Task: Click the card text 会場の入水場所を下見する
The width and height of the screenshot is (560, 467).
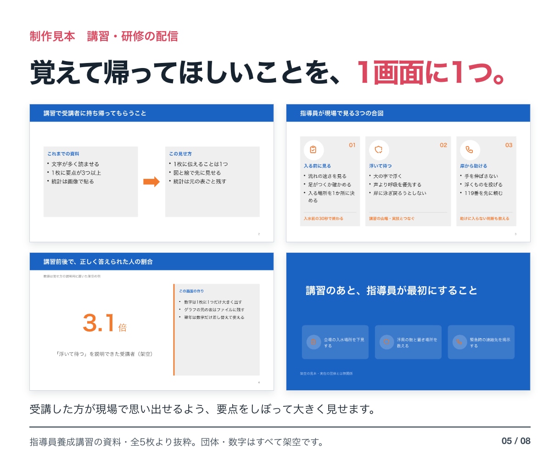Action: (x=344, y=342)
